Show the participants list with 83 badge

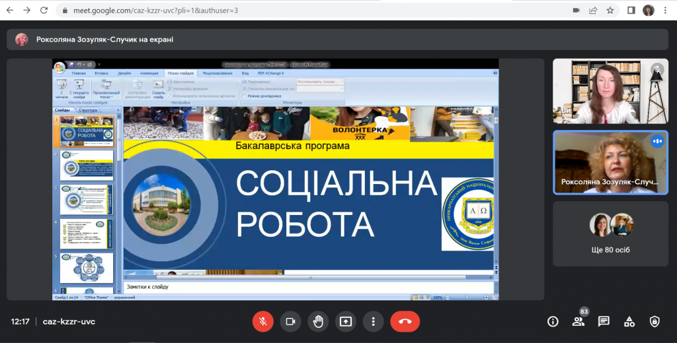point(578,321)
